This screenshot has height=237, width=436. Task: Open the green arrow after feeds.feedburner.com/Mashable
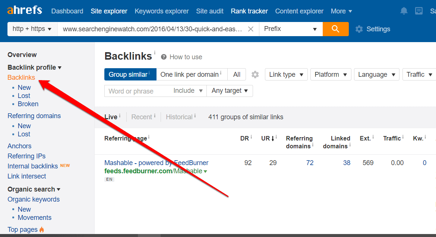pyautogui.click(x=205, y=171)
